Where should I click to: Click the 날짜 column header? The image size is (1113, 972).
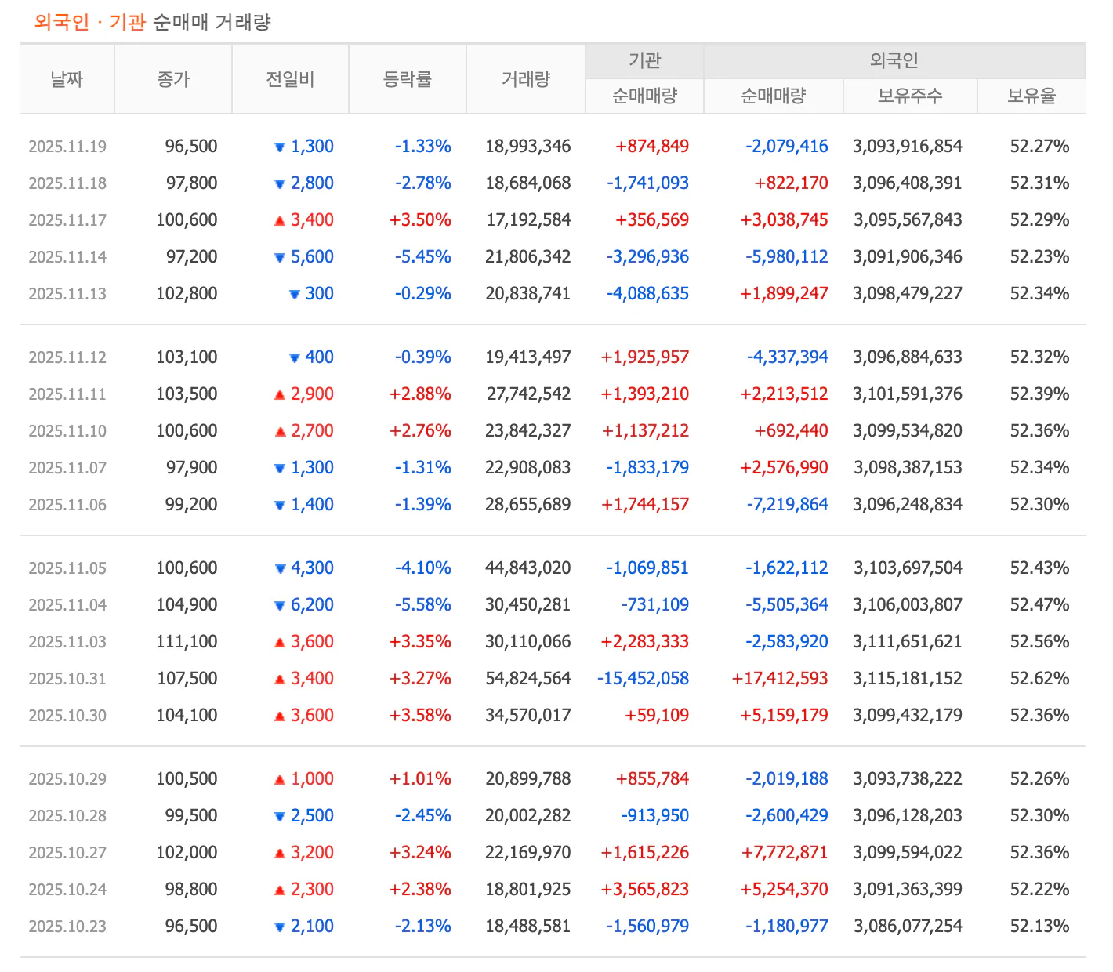pos(67,79)
